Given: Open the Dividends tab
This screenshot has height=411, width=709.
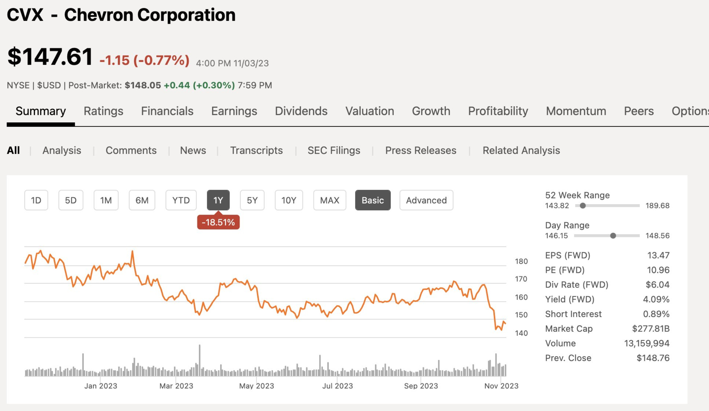Looking at the screenshot, I should [x=301, y=111].
